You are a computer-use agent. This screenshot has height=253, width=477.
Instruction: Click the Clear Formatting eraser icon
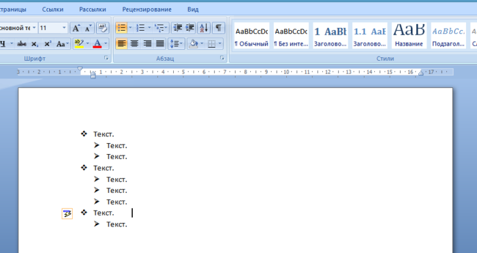[x=103, y=29]
